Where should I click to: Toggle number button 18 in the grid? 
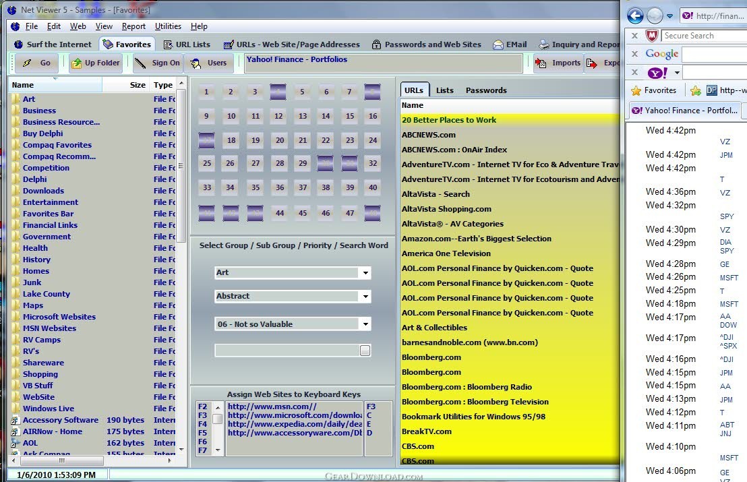coord(231,140)
